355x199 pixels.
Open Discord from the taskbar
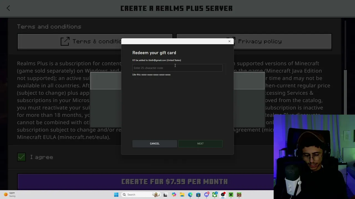[207, 195]
